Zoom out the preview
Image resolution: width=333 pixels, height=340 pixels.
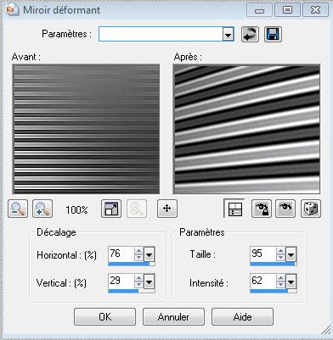(18, 209)
